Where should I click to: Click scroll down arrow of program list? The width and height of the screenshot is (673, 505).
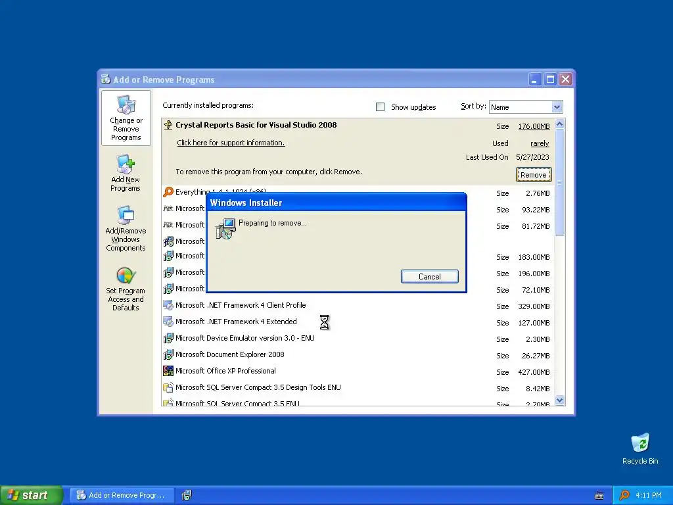pyautogui.click(x=559, y=400)
